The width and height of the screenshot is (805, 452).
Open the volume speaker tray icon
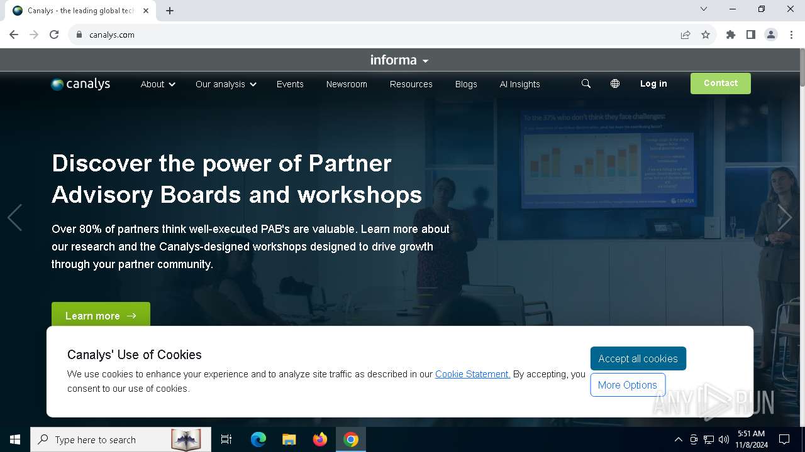click(x=724, y=439)
